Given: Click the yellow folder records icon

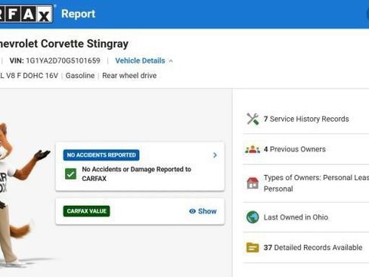Looking at the screenshot, I should click(x=253, y=247).
